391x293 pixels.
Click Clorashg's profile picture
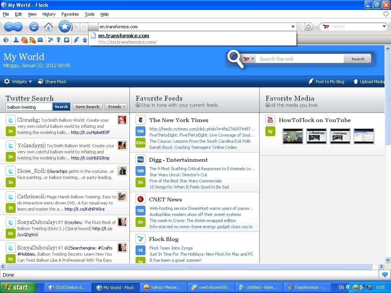122,120
